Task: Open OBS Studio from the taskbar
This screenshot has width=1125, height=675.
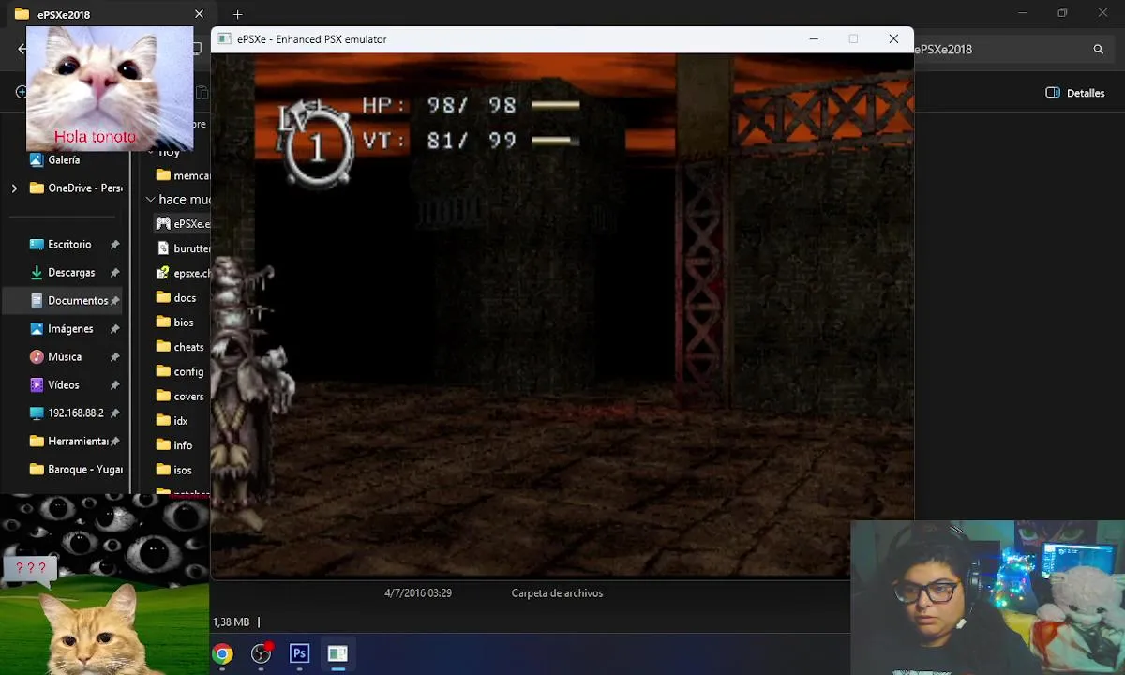Action: pyautogui.click(x=262, y=653)
